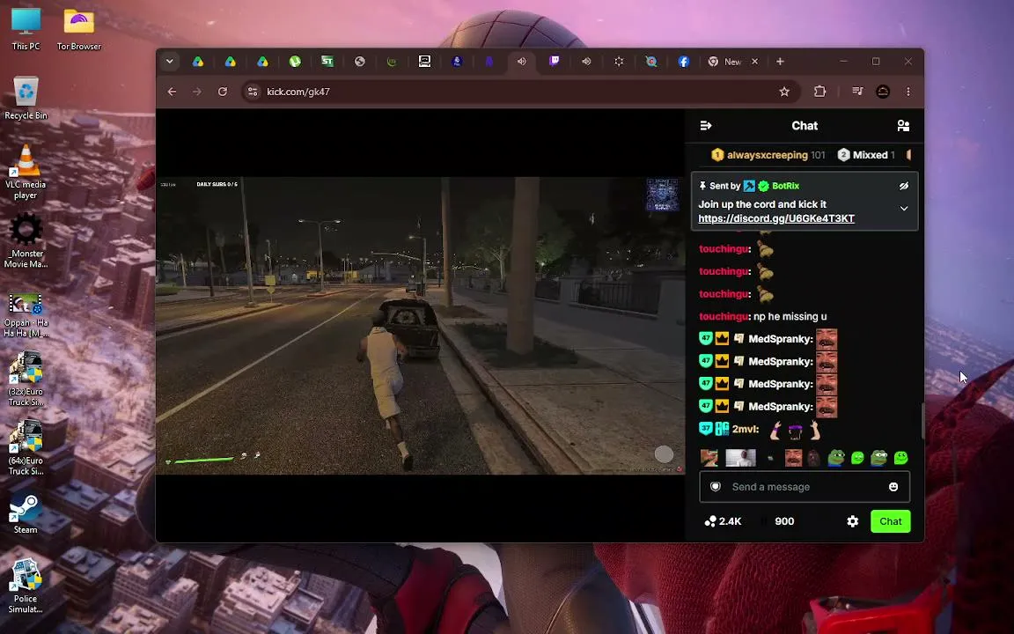Switch to the uTorrent tab
Screen dimensions: 1014x634
coord(295,62)
